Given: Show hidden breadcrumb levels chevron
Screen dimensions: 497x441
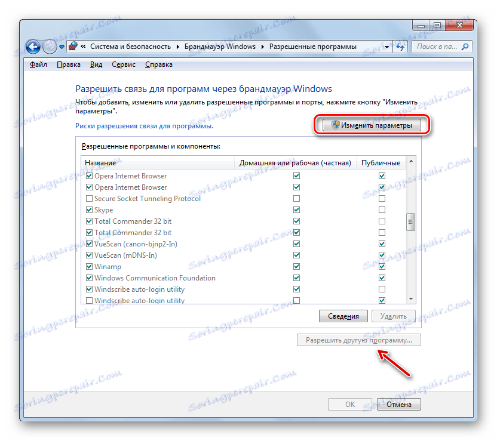Looking at the screenshot, I should 83,47.
